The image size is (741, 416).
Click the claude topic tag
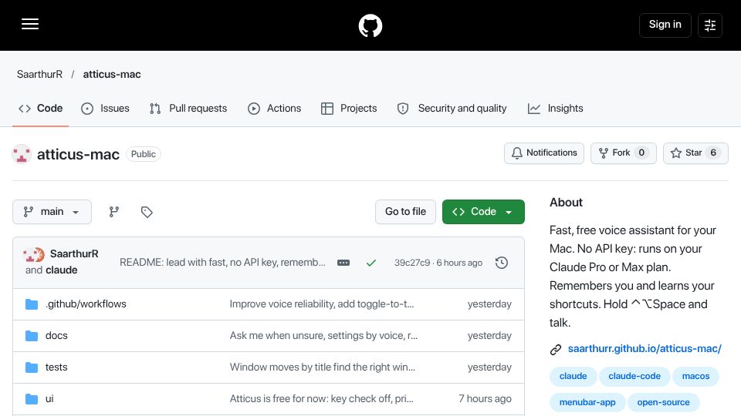[x=574, y=377]
